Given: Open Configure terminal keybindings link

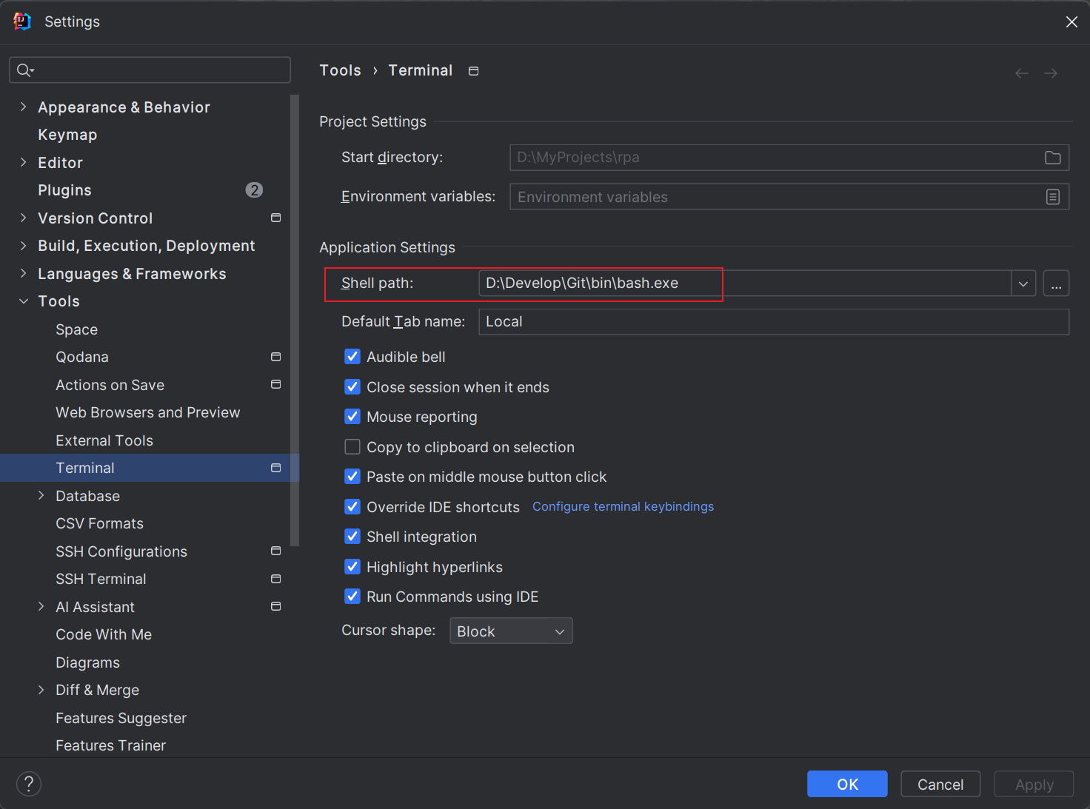Looking at the screenshot, I should coord(623,507).
